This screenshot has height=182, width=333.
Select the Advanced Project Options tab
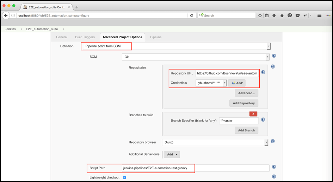(122, 37)
